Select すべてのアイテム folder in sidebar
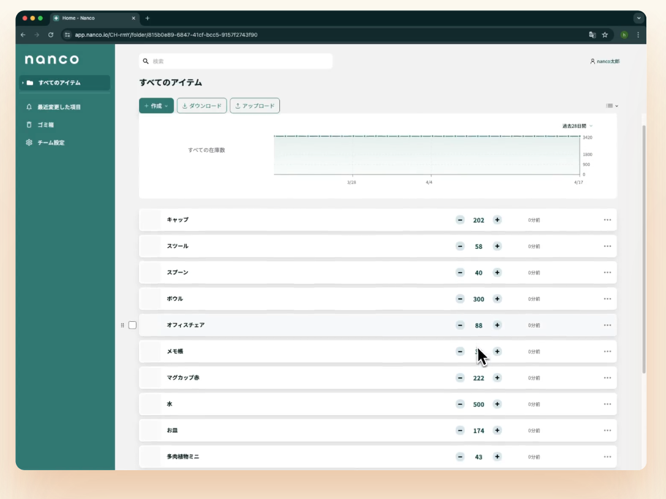 [59, 83]
